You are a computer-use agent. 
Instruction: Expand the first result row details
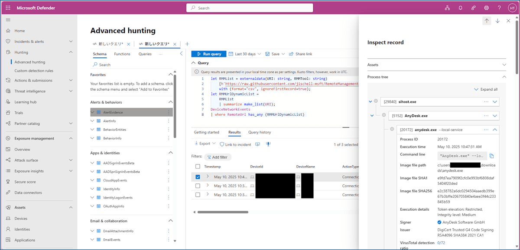(208, 176)
